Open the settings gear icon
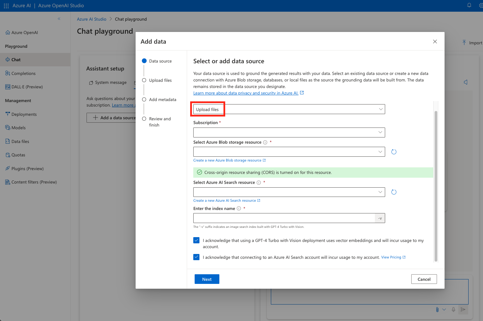The height and width of the screenshot is (321, 483). click(x=481, y=5)
